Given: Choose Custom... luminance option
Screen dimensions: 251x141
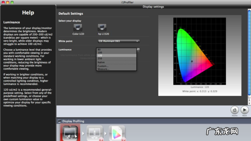Looking at the screenshot, I should click(103, 66).
